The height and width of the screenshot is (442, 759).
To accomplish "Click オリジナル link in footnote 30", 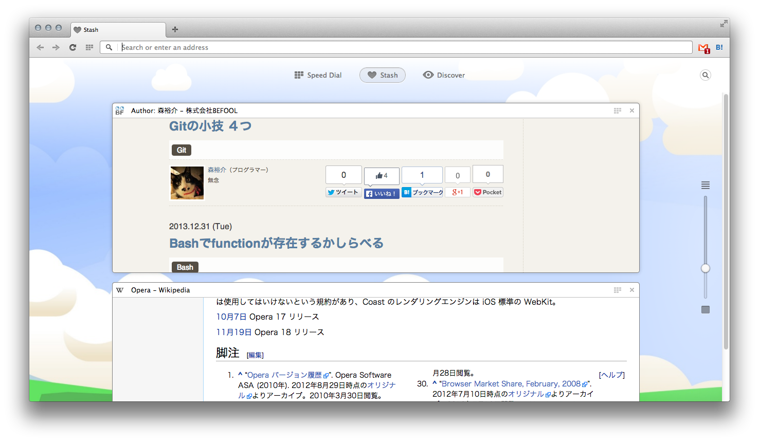I will click(x=529, y=394).
